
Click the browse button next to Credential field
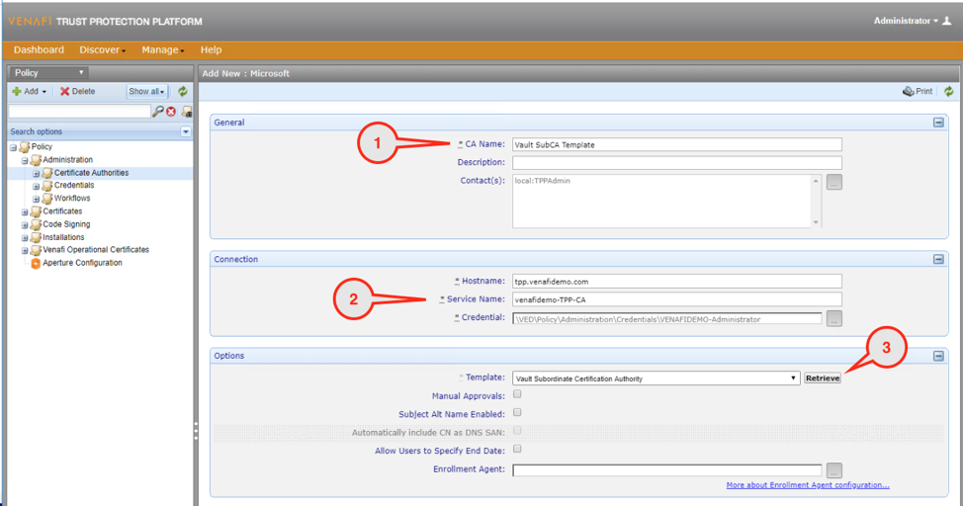pos(834,318)
